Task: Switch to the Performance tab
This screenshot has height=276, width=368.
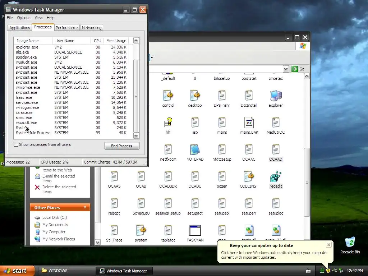Action: [x=66, y=27]
